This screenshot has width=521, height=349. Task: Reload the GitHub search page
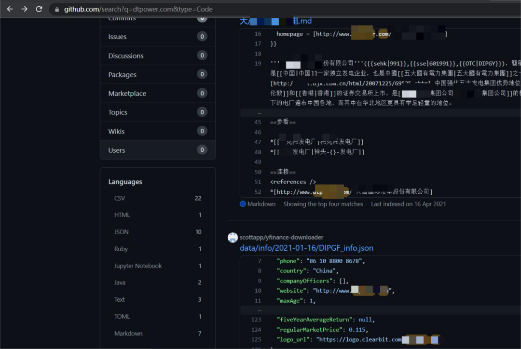[39, 9]
